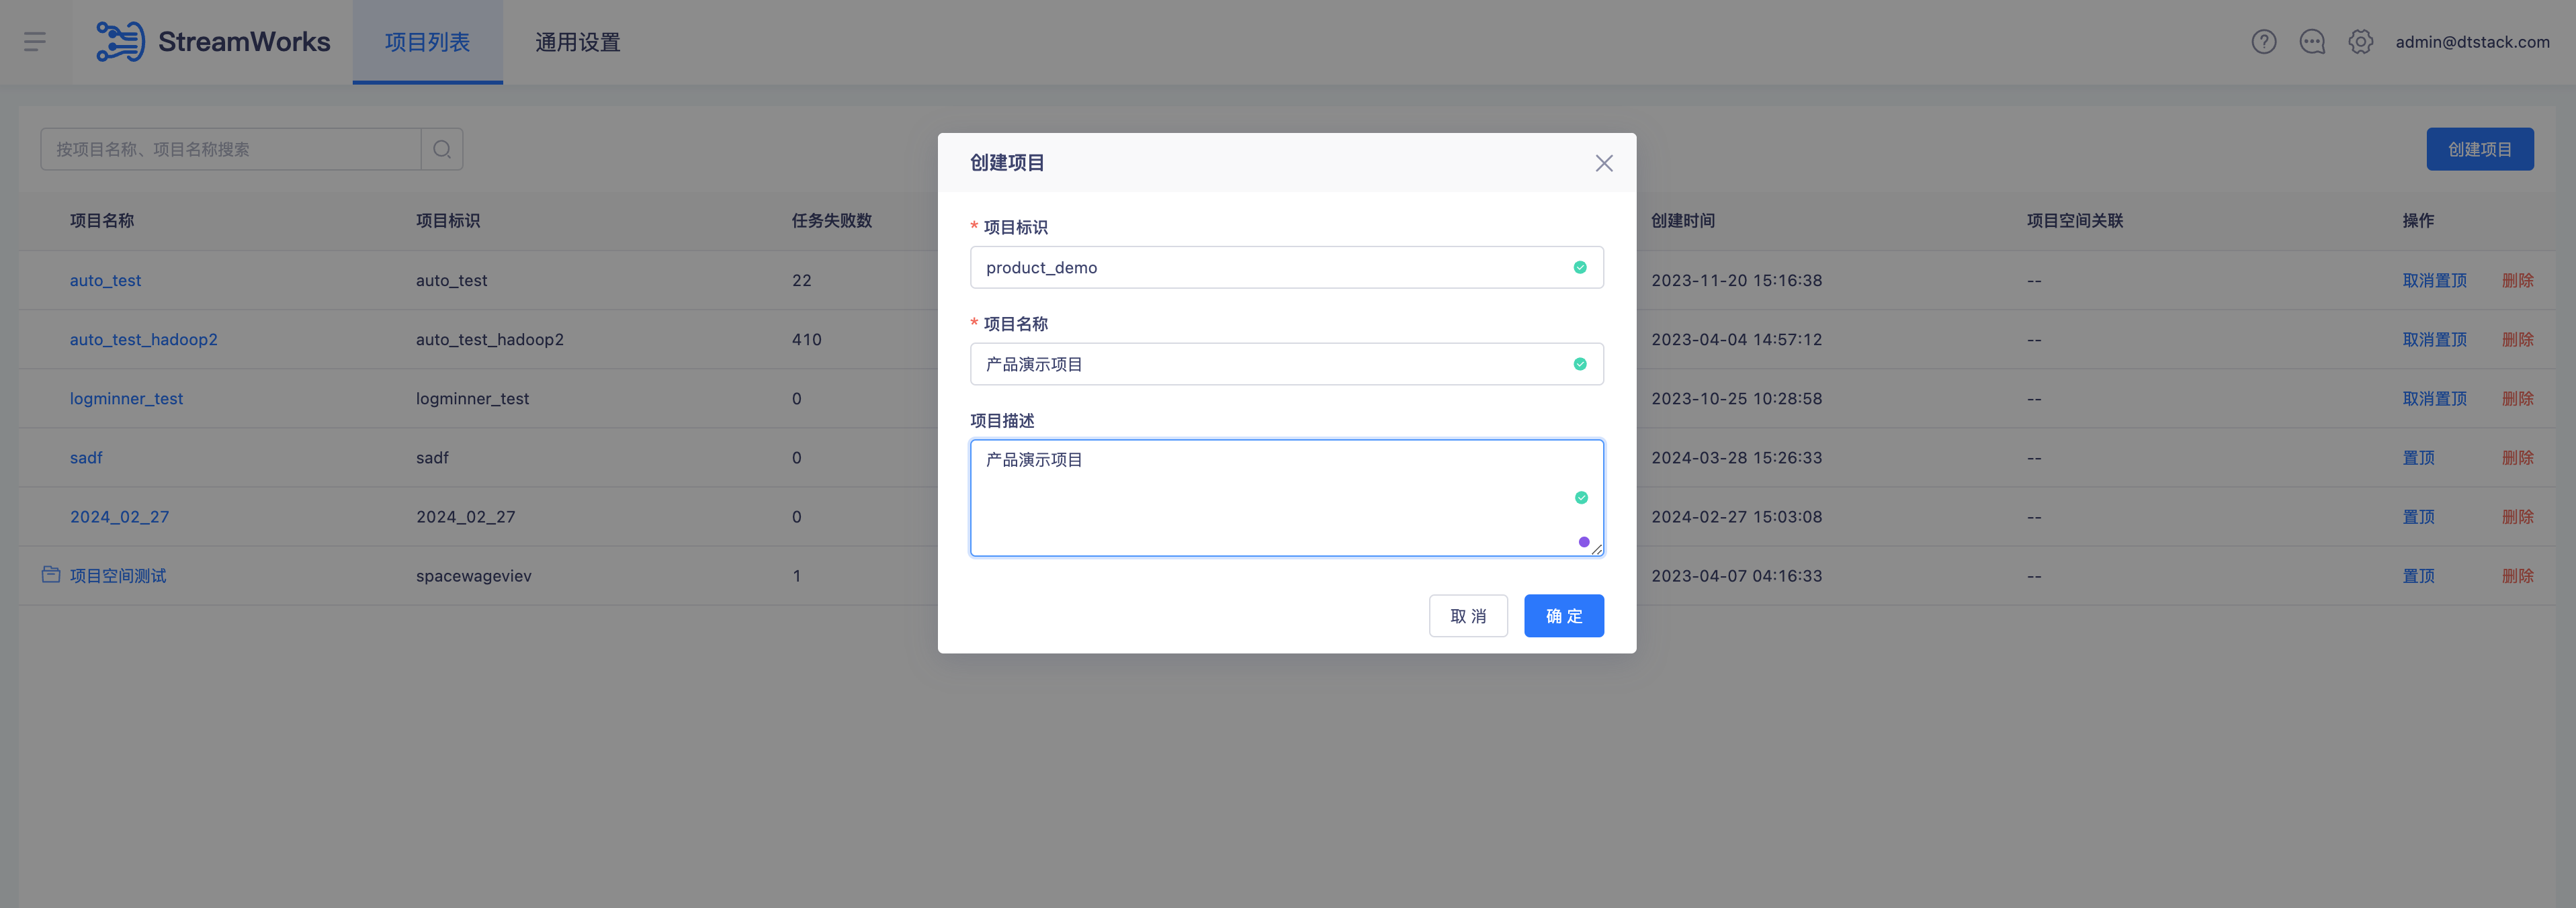Click the 取消 button
The height and width of the screenshot is (908, 2576).
coord(1468,616)
